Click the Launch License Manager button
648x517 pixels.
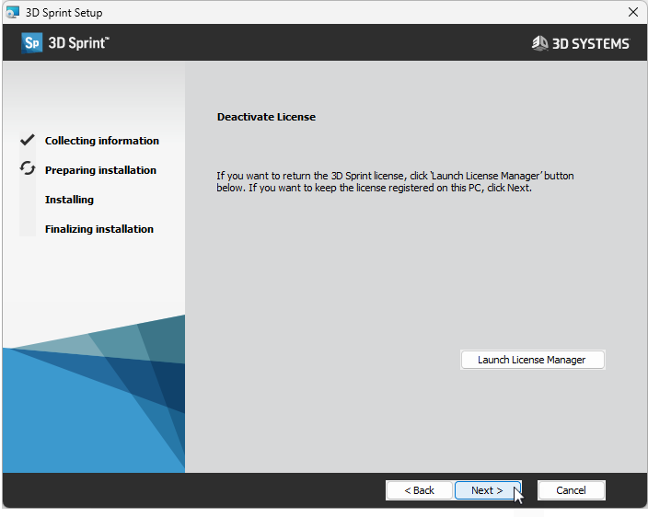(532, 360)
